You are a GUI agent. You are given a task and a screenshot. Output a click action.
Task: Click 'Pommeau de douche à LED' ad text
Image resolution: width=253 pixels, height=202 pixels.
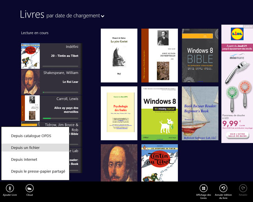click(x=234, y=117)
